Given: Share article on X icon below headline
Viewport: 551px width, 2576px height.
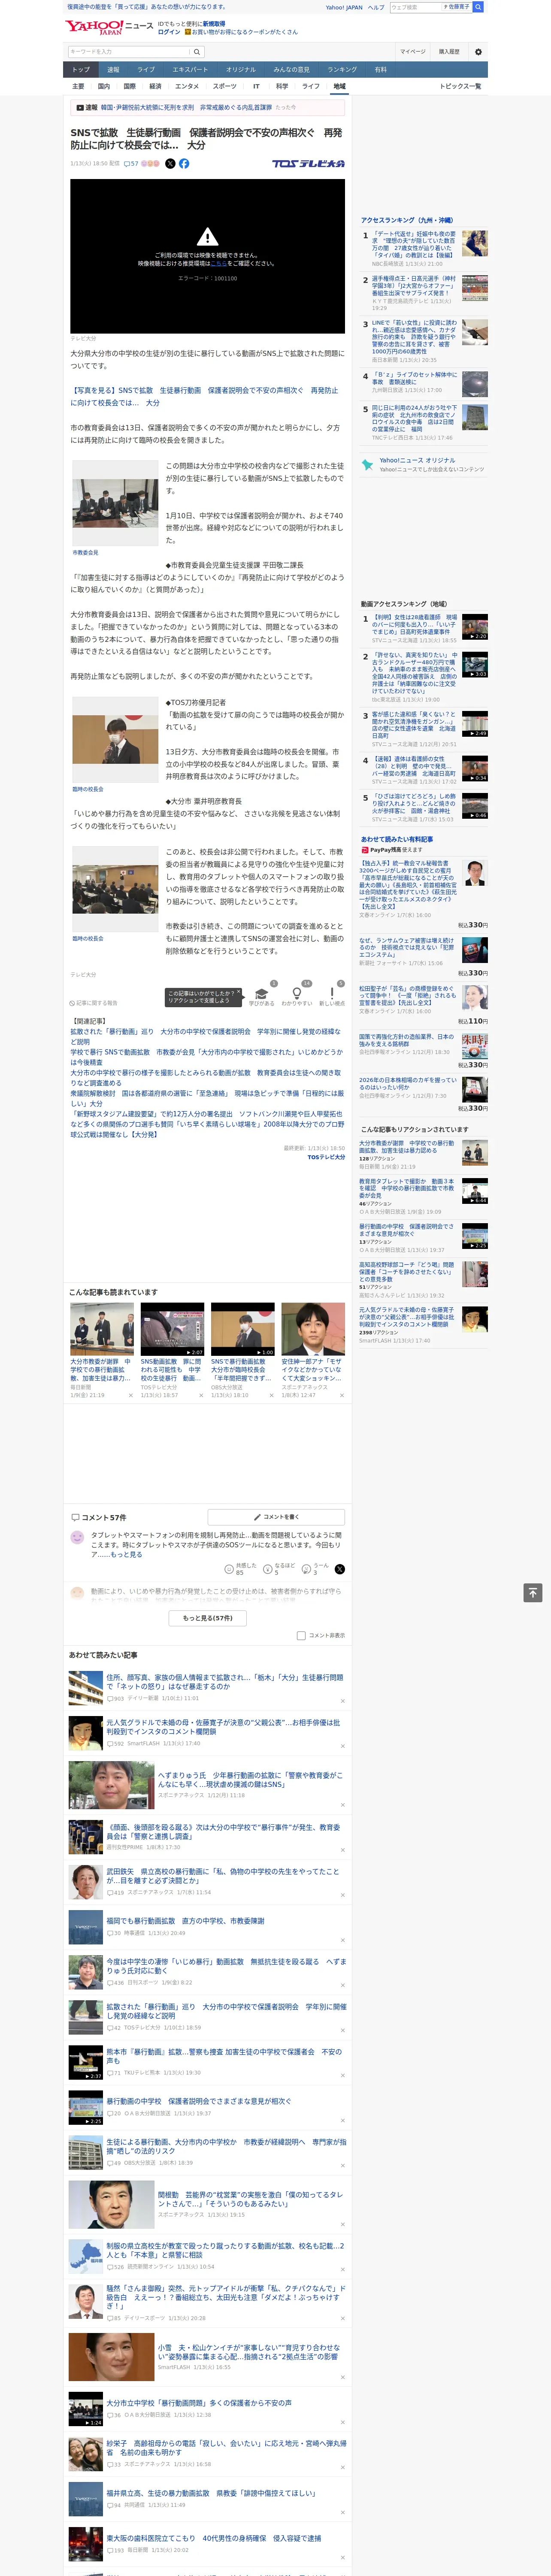Looking at the screenshot, I should coord(170,163).
